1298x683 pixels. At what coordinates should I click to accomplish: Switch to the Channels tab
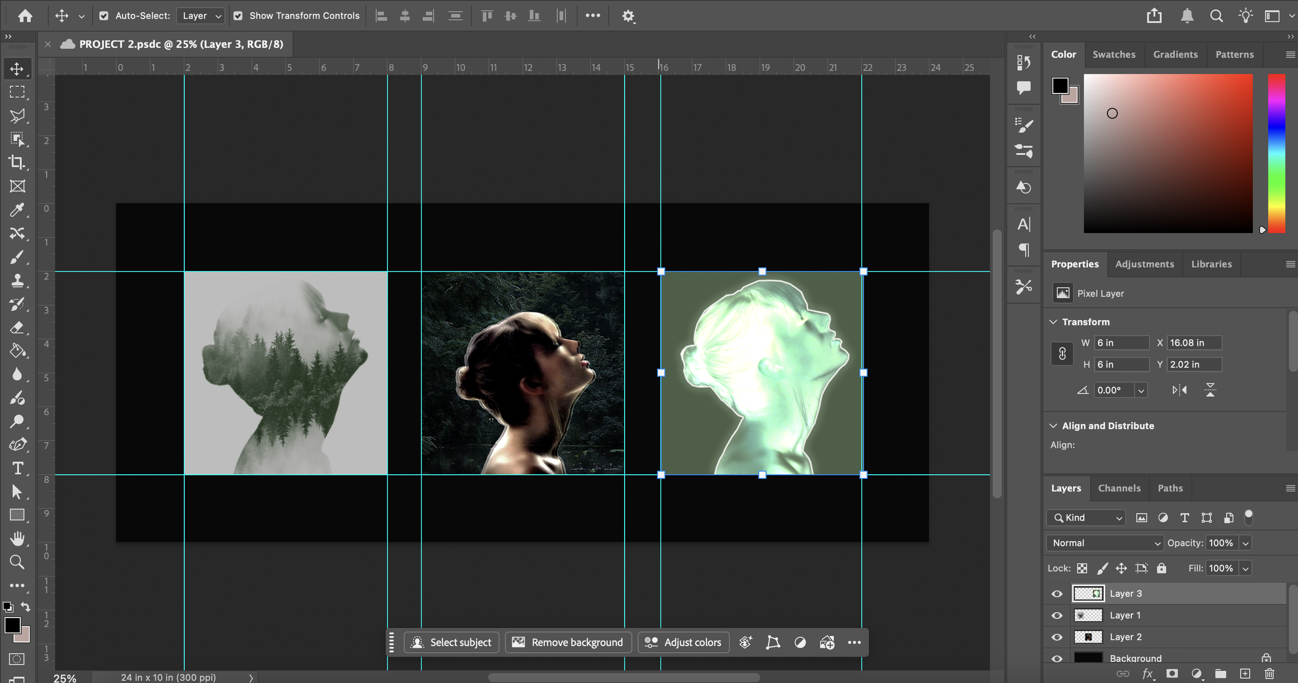tap(1119, 488)
